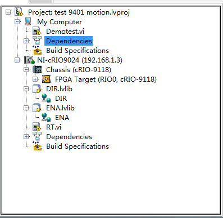
Task: Click the ENA.lvlib library icon
Action: tap(37, 108)
